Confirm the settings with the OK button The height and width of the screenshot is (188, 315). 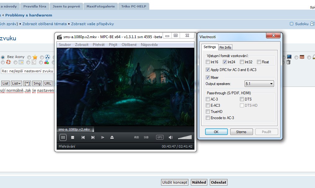[216, 132]
